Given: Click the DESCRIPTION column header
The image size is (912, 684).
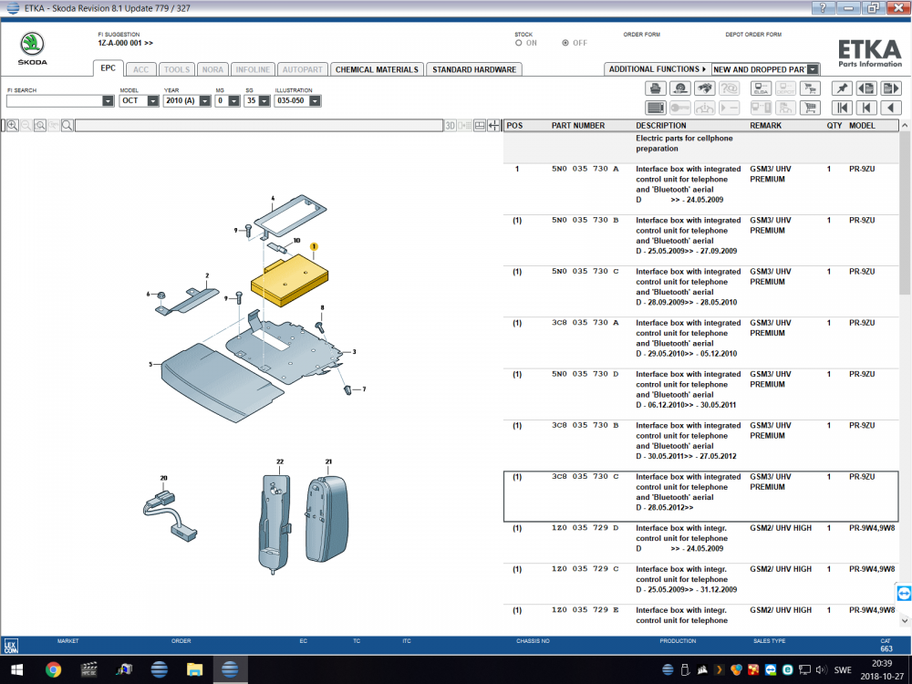Looking at the screenshot, I should (660, 126).
